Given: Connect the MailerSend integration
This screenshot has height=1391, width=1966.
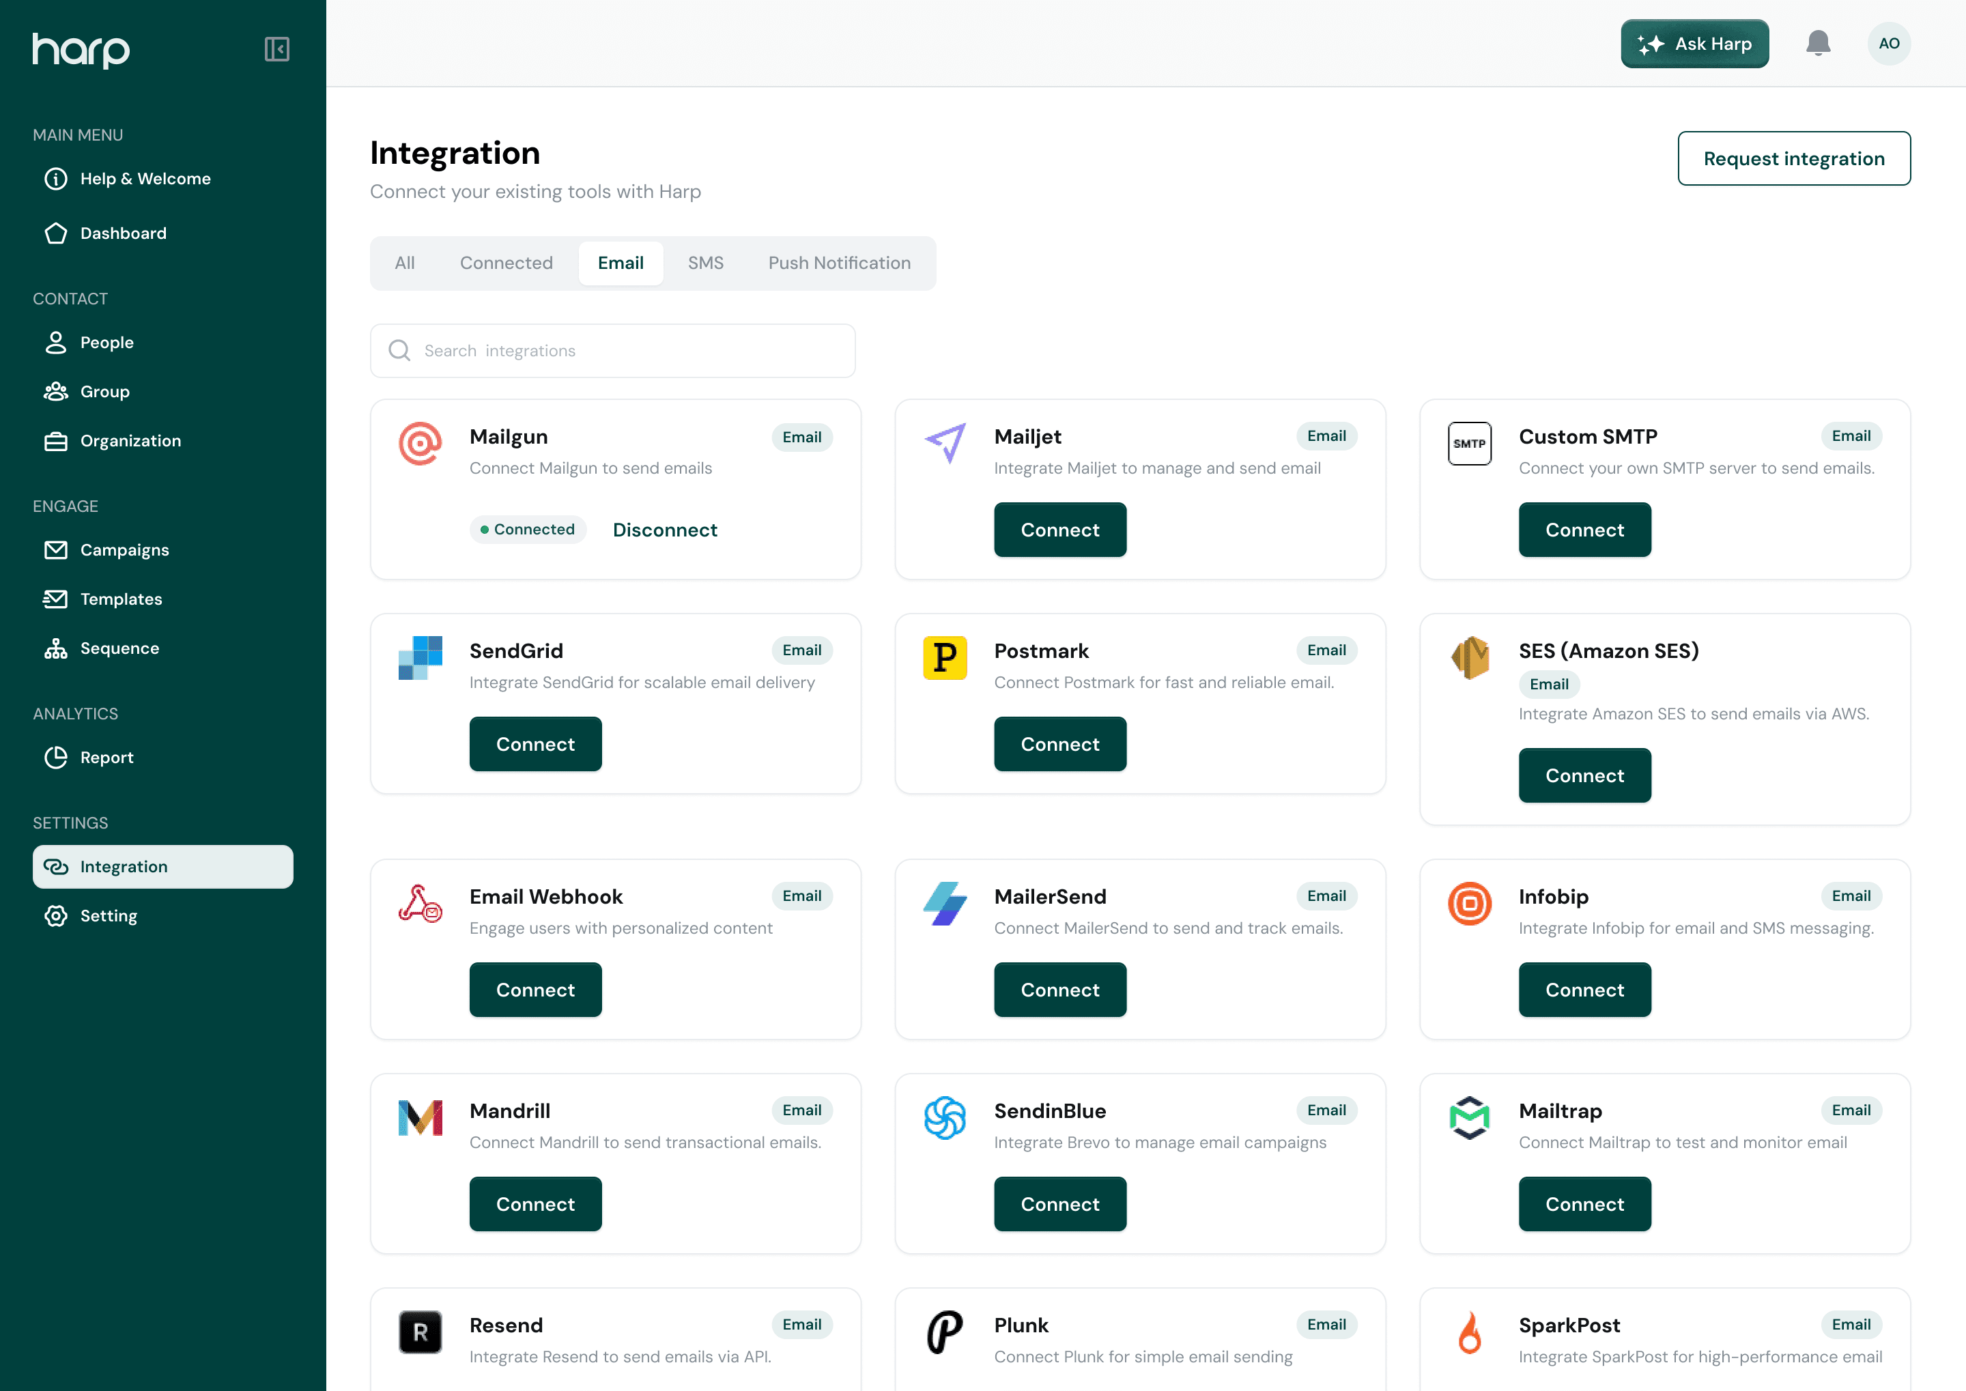Looking at the screenshot, I should (1059, 990).
